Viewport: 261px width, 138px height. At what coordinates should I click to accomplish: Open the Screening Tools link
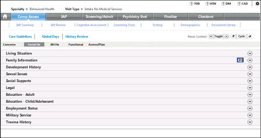[124, 25]
